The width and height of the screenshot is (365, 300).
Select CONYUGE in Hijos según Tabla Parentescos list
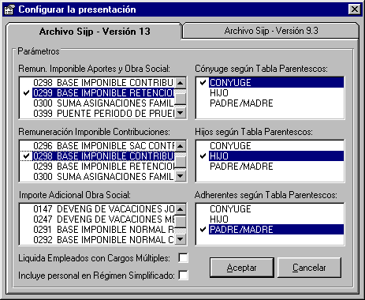pos(270,146)
